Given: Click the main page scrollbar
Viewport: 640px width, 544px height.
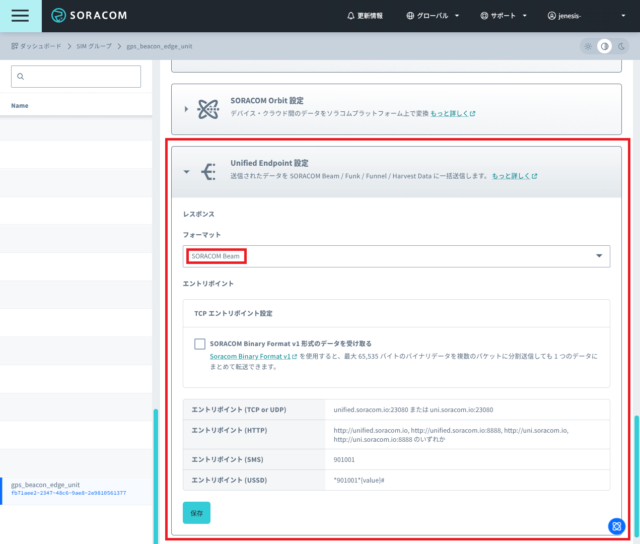Looking at the screenshot, I should pos(637,476).
